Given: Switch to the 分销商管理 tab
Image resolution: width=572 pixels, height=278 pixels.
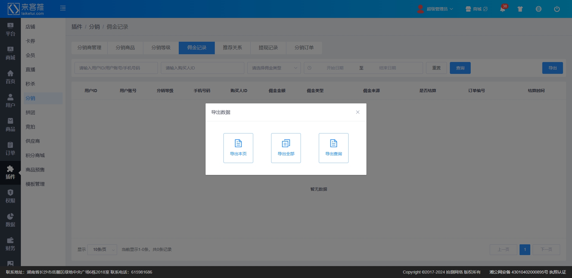Looking at the screenshot, I should pyautogui.click(x=89, y=48).
